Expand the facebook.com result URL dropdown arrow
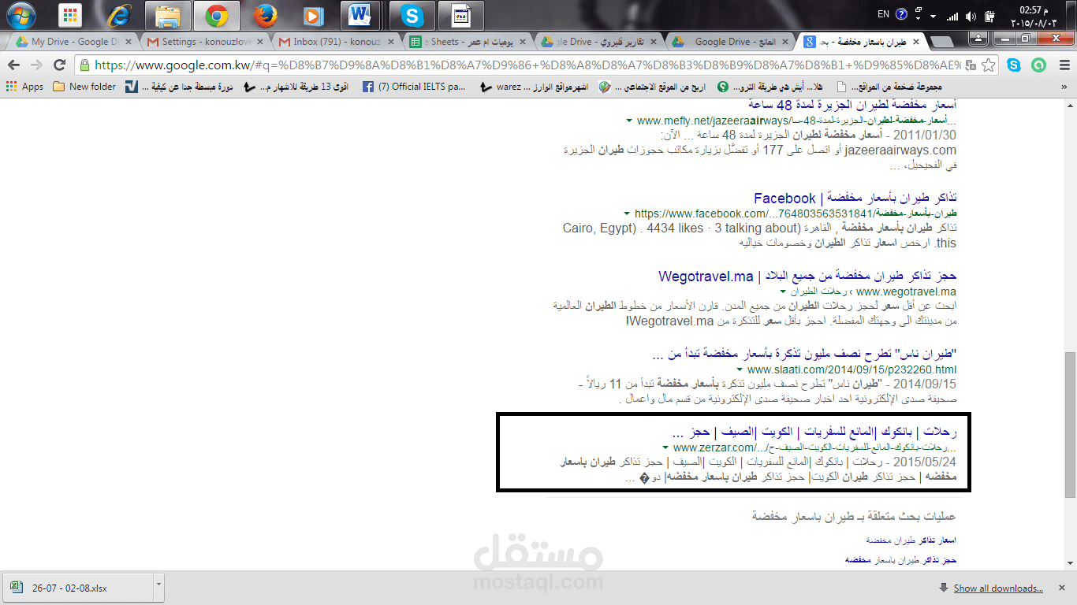 click(627, 213)
